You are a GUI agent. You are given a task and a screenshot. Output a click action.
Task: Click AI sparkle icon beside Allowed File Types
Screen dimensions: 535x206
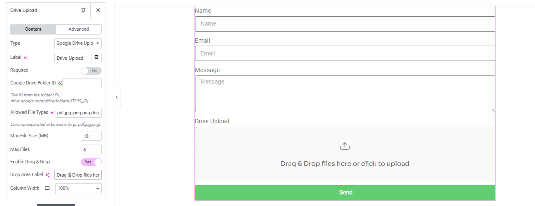[x=53, y=113]
